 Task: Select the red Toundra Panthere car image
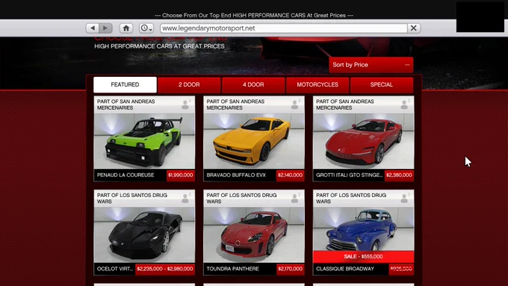coord(254,235)
